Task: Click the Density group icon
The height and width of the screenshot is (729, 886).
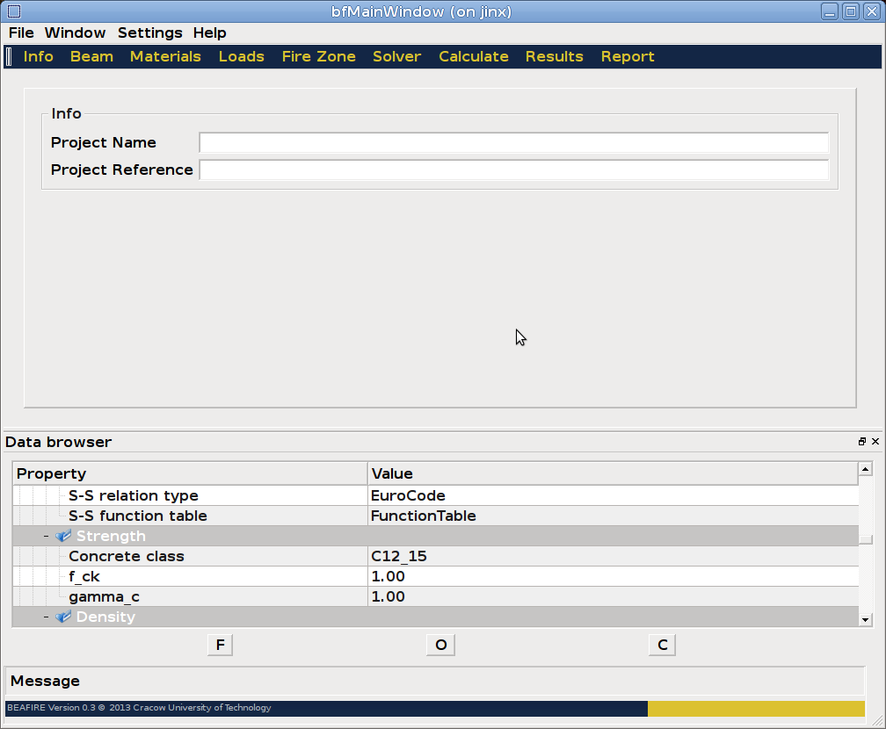Action: (x=62, y=617)
